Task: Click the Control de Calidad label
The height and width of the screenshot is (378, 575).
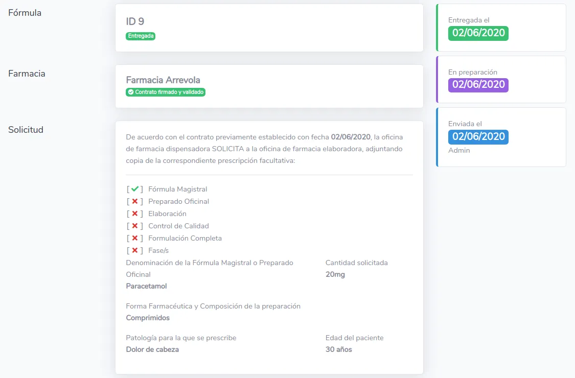Action: [x=178, y=226]
